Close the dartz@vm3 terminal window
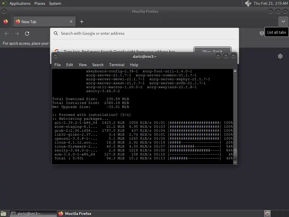The height and width of the screenshot is (217, 289). pyautogui.click(x=233, y=56)
